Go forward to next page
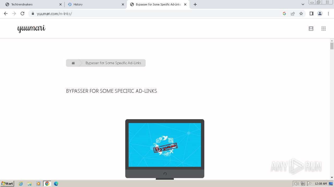This screenshot has width=334, height=187. pyautogui.click(x=14, y=14)
